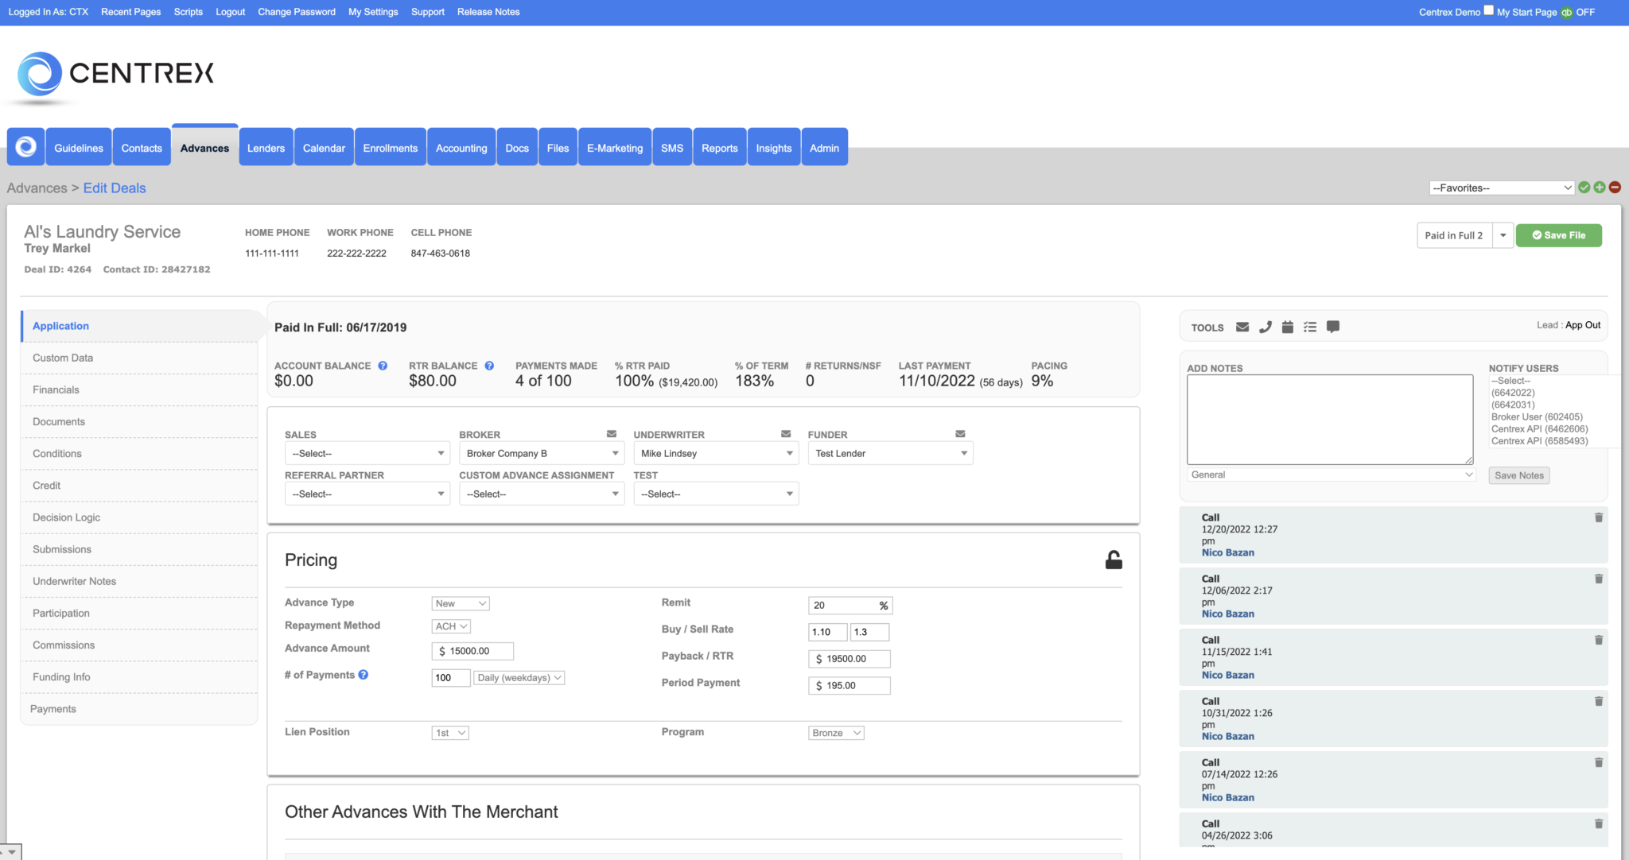Click the qb OFF toggle
1629x860 pixels.
click(1566, 12)
